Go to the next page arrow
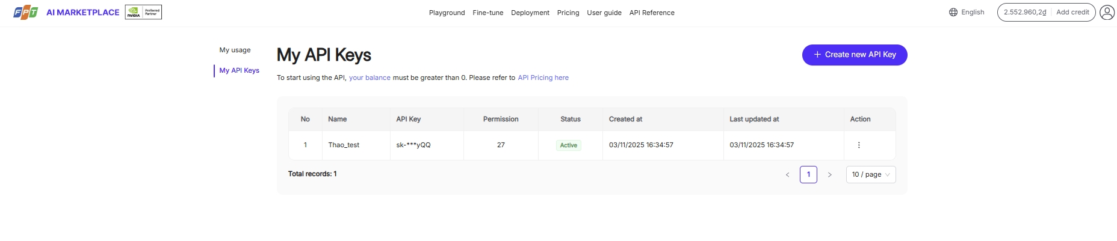The width and height of the screenshot is (1117, 241). click(x=829, y=175)
